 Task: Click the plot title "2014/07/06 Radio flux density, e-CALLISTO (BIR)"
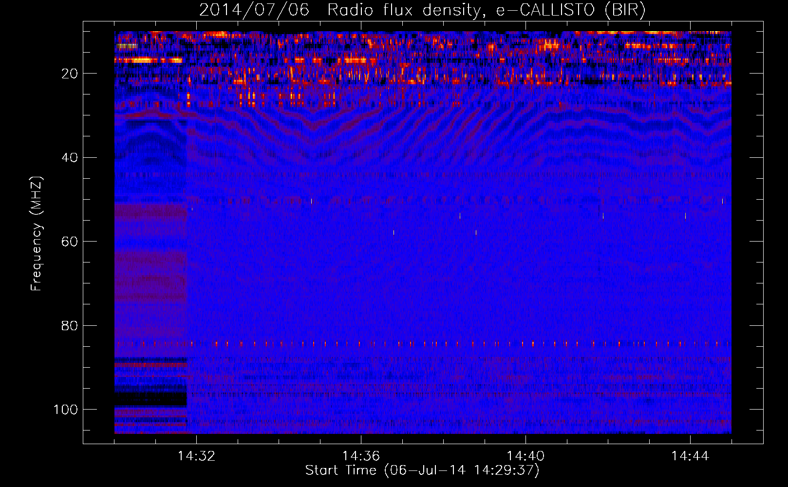tap(422, 10)
